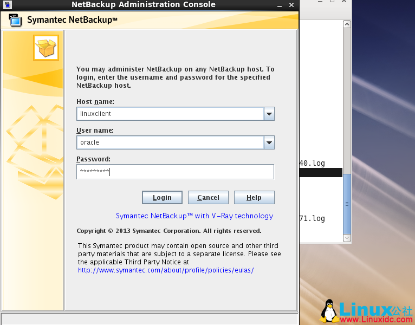Open the window menu icon in title bar
415x325 pixels.
pyautogui.click(x=8, y=4)
